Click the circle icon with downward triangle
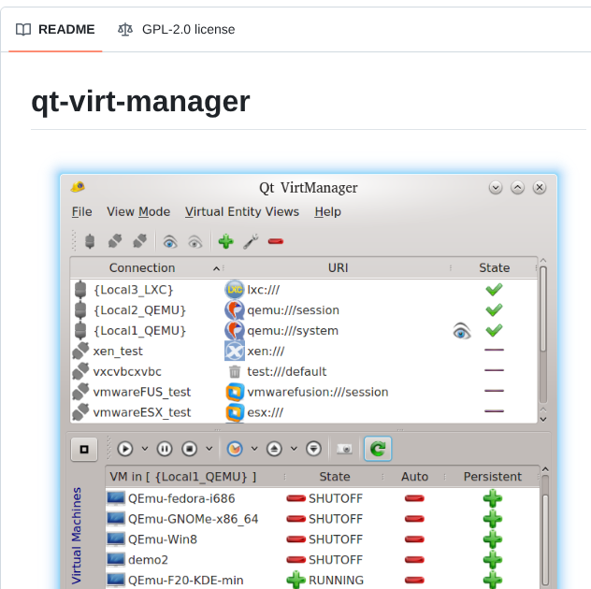This screenshot has height=589, width=591. coord(313,449)
